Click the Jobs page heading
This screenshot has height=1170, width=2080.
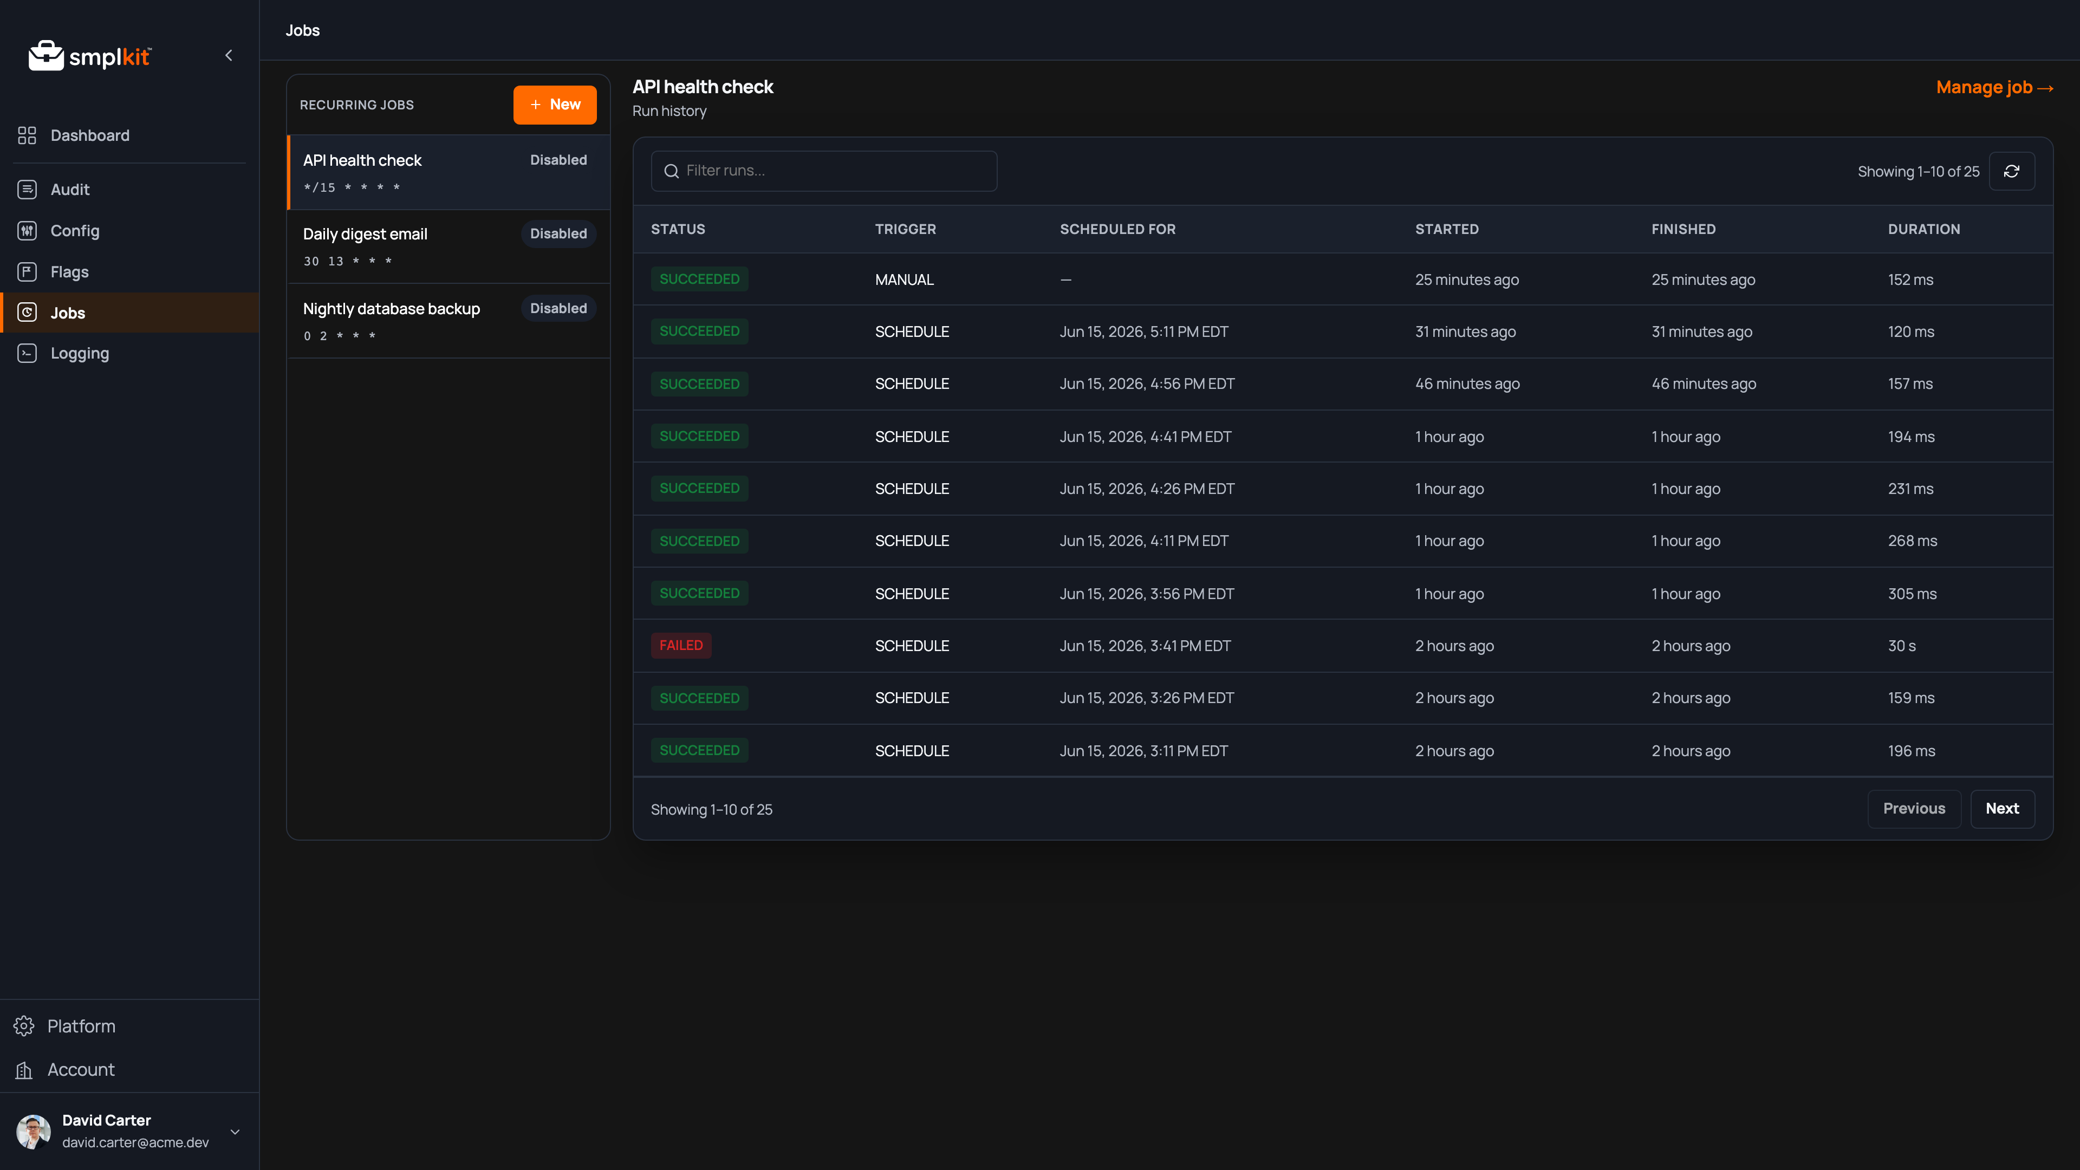coord(303,30)
